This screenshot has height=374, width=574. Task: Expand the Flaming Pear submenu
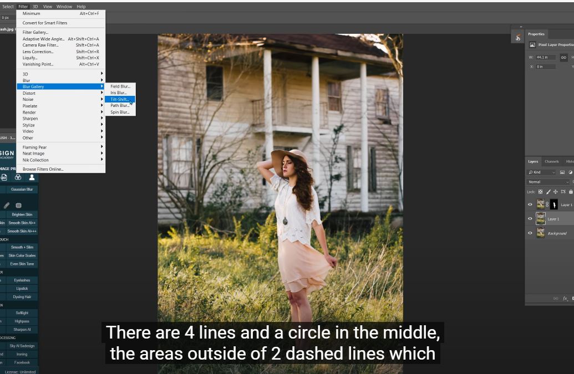[61, 147]
